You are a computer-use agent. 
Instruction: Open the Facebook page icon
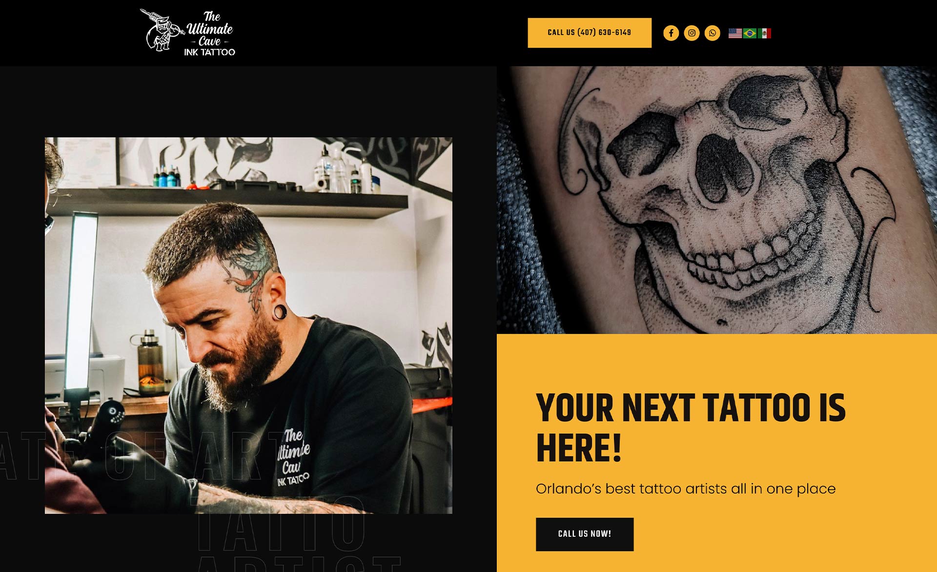click(x=671, y=33)
